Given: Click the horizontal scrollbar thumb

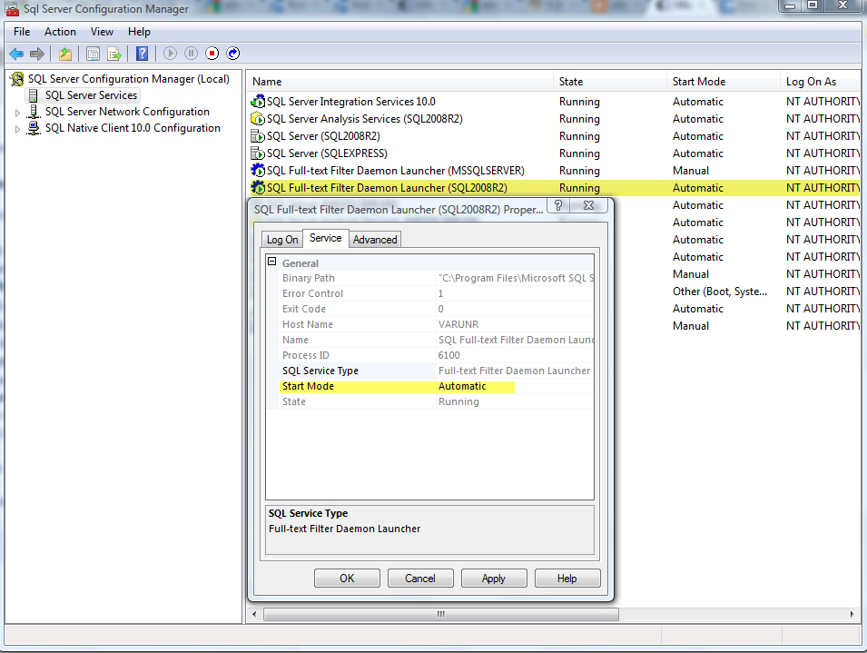Looking at the screenshot, I should pos(440,614).
